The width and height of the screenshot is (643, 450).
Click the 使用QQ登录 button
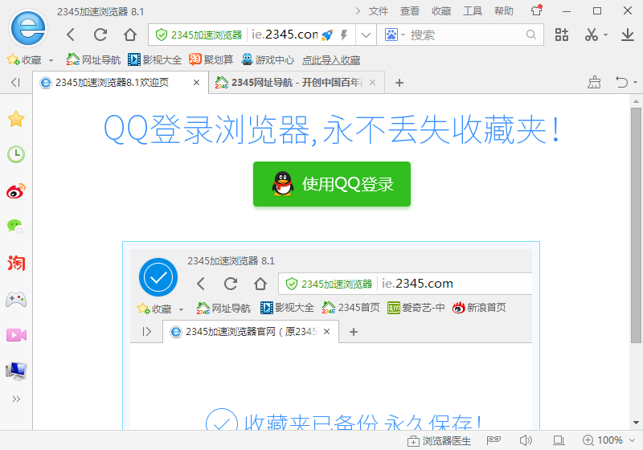point(332,184)
